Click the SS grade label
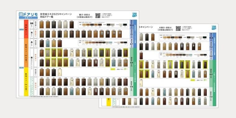 [32, 24]
